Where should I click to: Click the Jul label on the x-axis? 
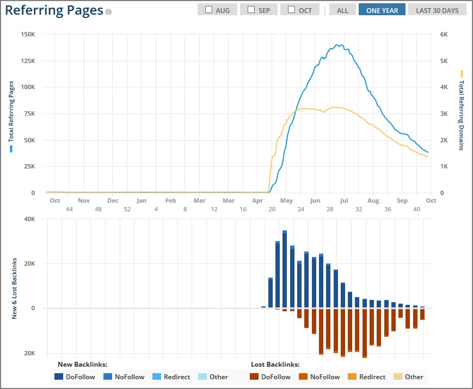[344, 200]
